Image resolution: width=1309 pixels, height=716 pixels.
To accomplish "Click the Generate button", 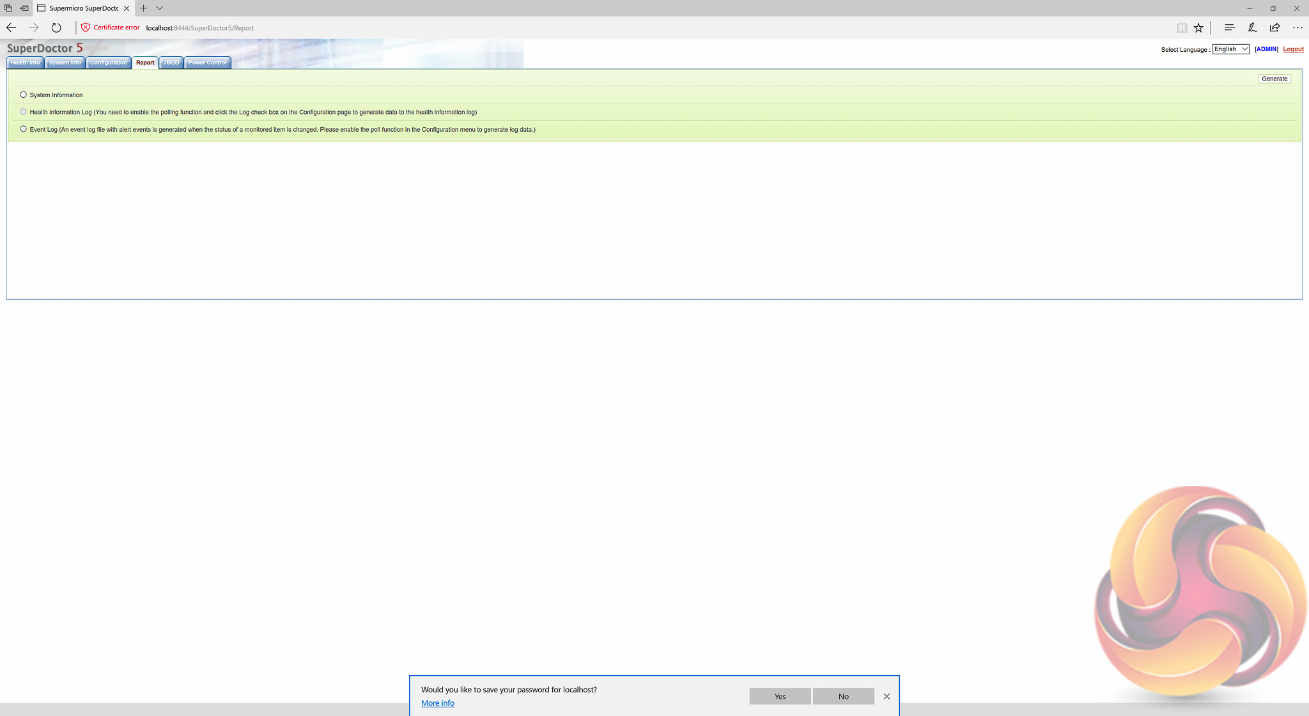I will 1274,79.
